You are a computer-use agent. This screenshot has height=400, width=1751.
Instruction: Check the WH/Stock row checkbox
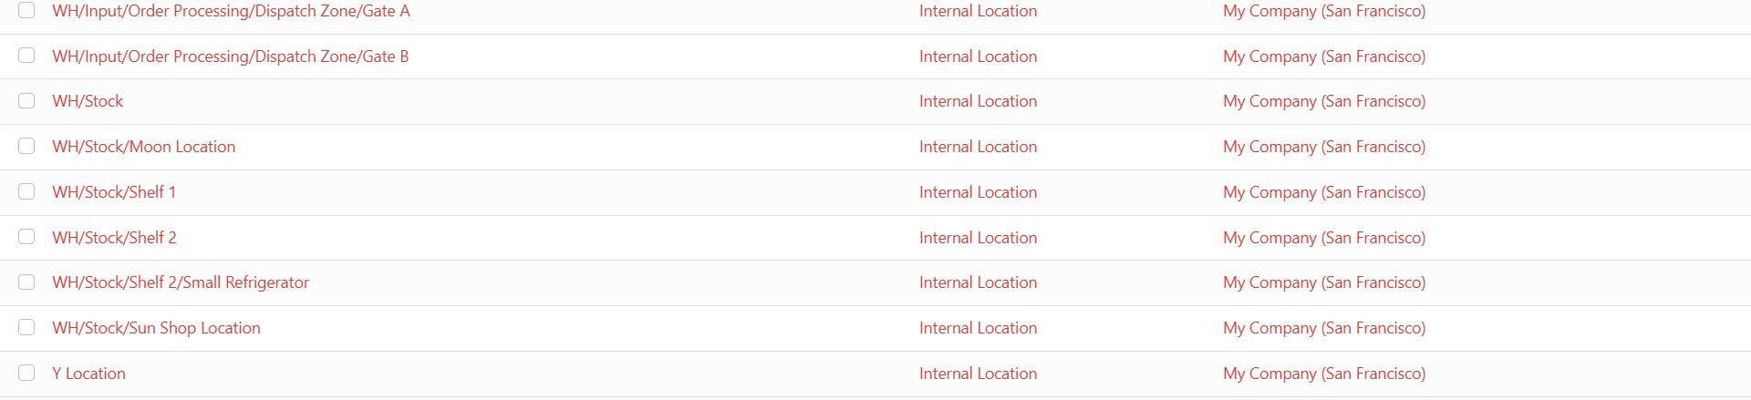tap(26, 101)
